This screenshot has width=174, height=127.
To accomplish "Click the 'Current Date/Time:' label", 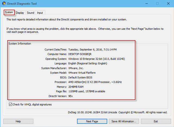I will (x=56, y=49).
